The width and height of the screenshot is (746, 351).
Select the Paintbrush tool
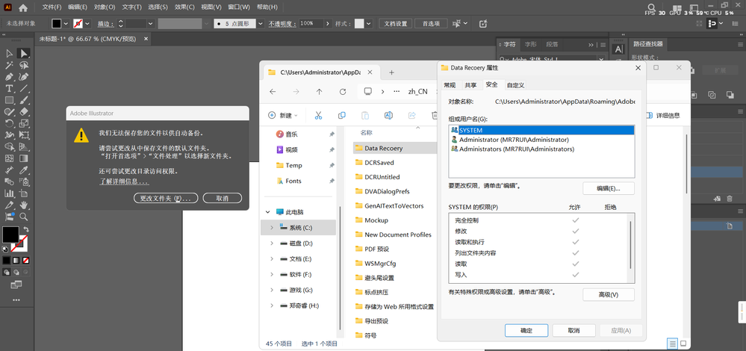(x=23, y=100)
